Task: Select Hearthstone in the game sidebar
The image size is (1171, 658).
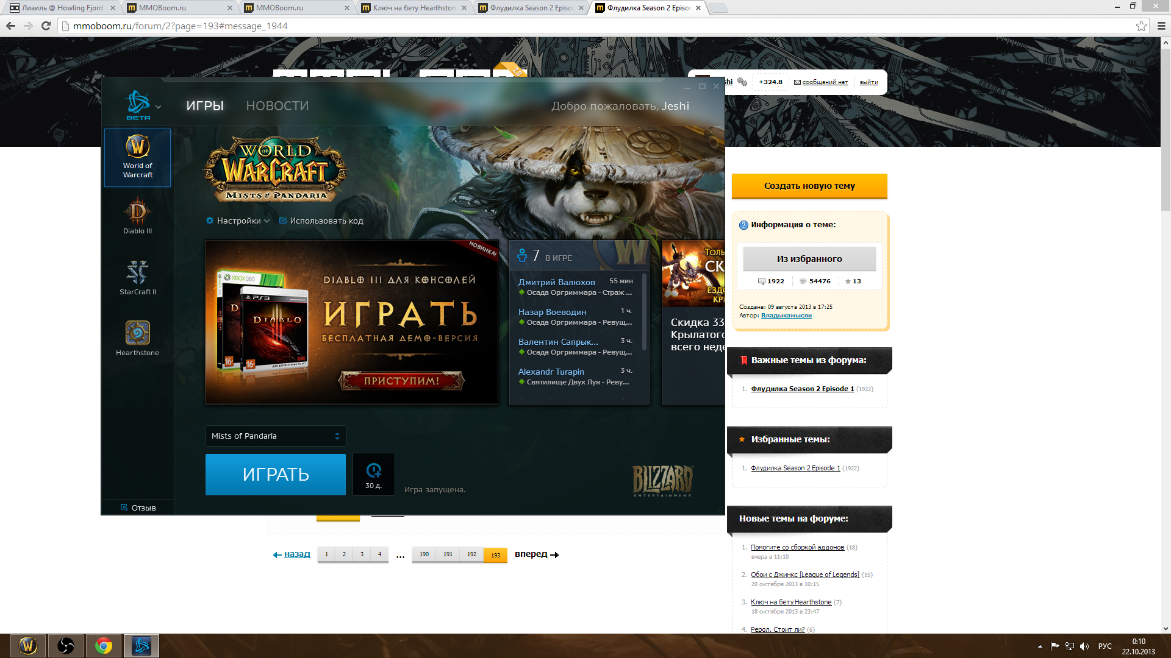Action: point(138,338)
